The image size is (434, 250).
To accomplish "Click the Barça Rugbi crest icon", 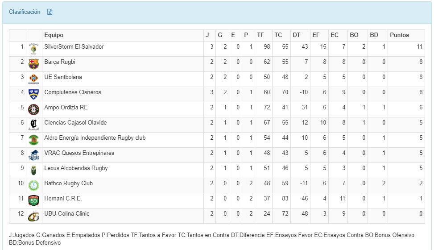I will (x=34, y=64).
